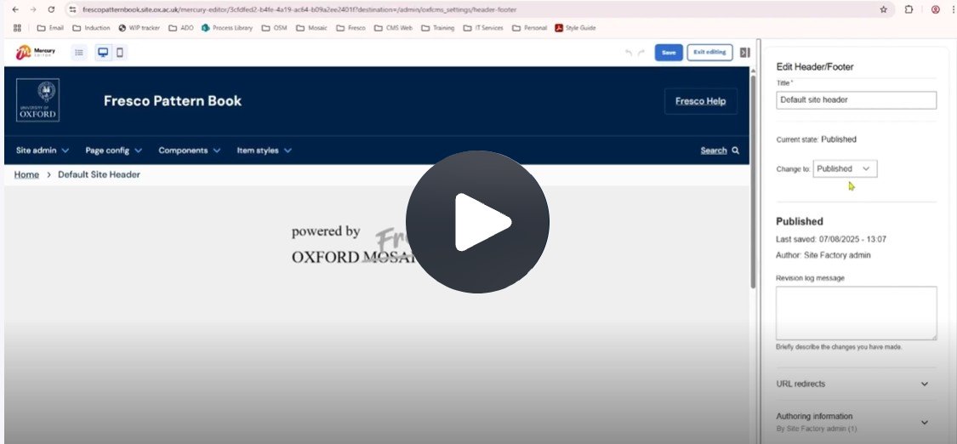957x444 pixels.
Task: Switch to desktop preview icon
Action: pos(103,53)
